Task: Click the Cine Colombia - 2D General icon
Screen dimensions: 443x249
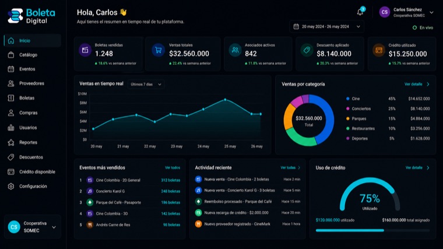Action: 90,180
